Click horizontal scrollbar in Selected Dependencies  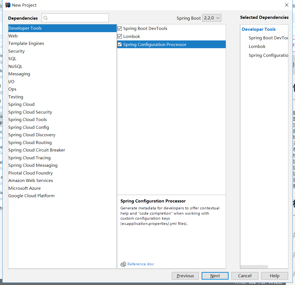coord(254,267)
